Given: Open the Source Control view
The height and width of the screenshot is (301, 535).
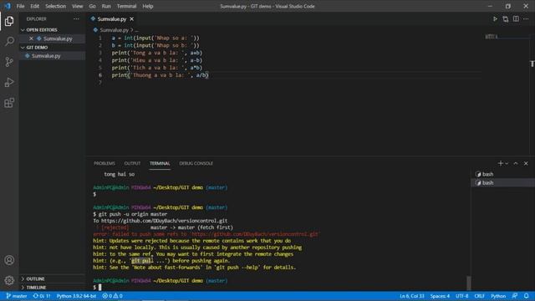Looking at the screenshot, I should 9,62.
